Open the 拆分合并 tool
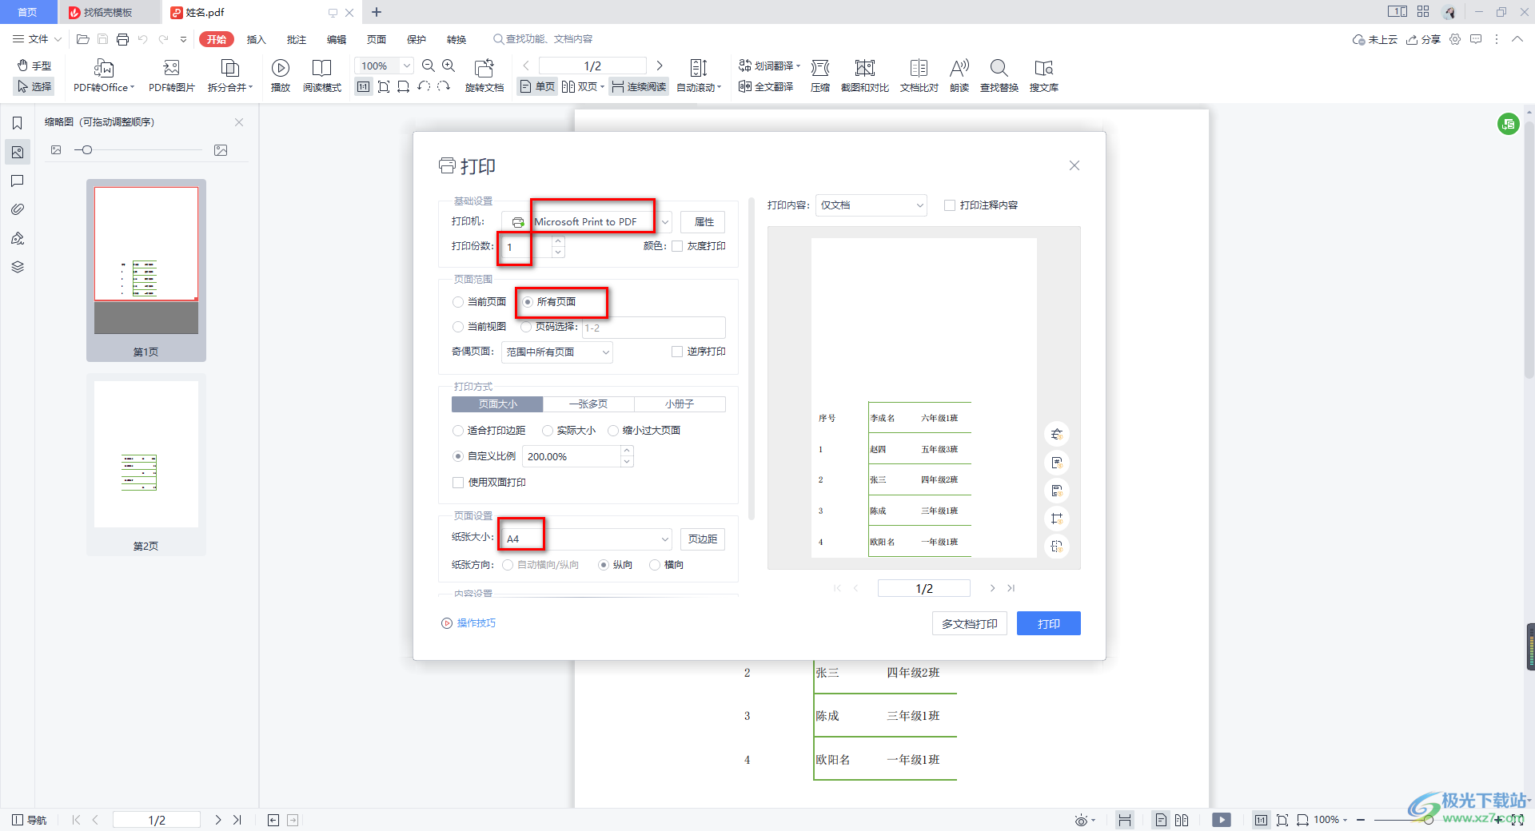The image size is (1535, 831). click(229, 75)
